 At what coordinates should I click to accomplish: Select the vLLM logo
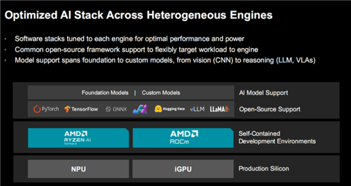[197, 109]
